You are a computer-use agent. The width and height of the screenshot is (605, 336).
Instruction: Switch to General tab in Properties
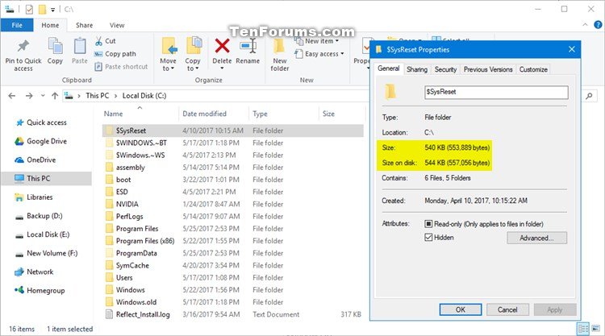tap(388, 68)
